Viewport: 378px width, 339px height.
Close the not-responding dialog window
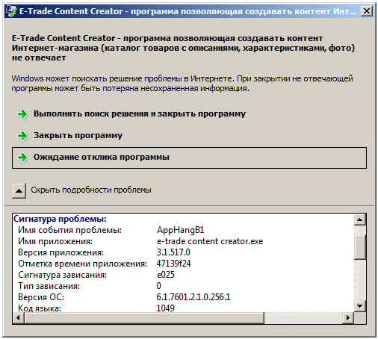pyautogui.click(x=367, y=11)
